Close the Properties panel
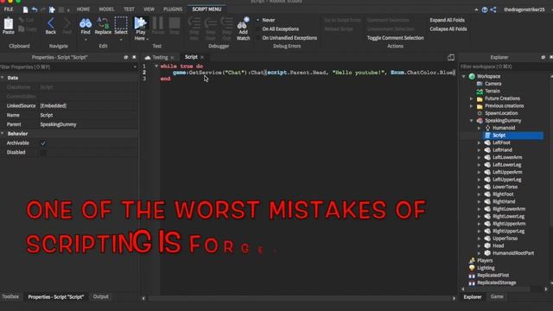 (x=134, y=57)
